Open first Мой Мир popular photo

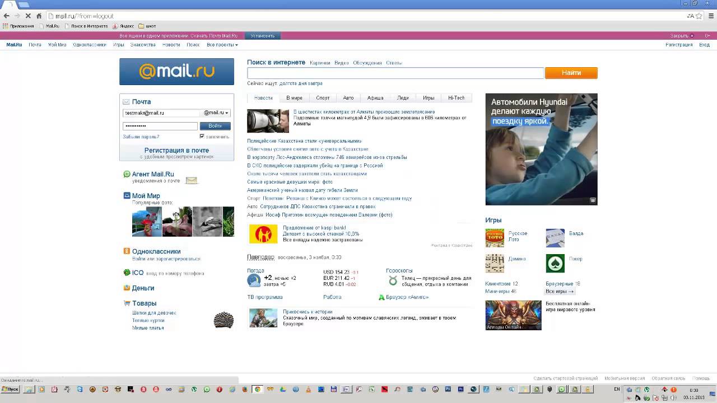point(147,222)
